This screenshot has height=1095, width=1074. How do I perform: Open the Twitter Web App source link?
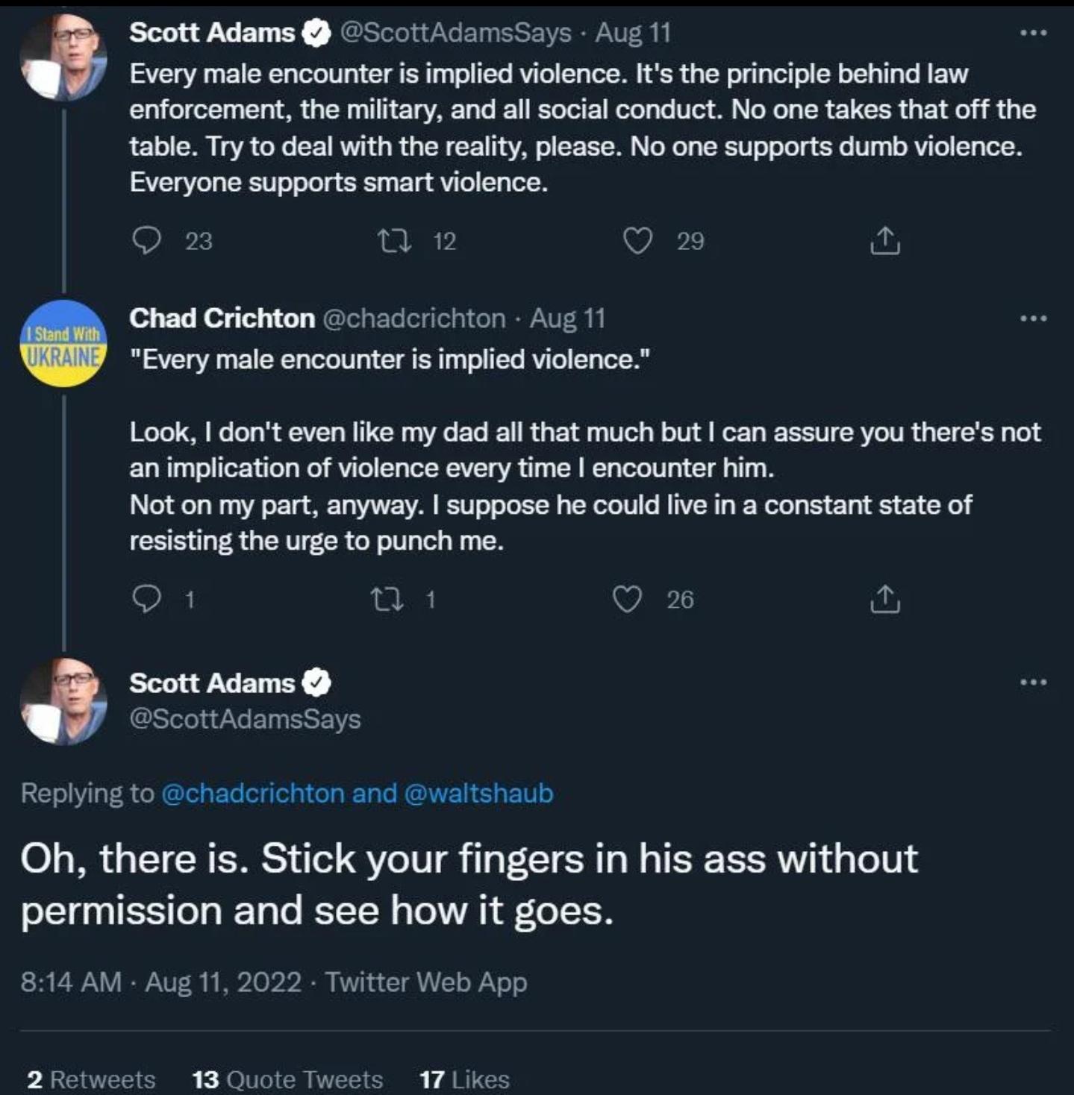point(426,982)
